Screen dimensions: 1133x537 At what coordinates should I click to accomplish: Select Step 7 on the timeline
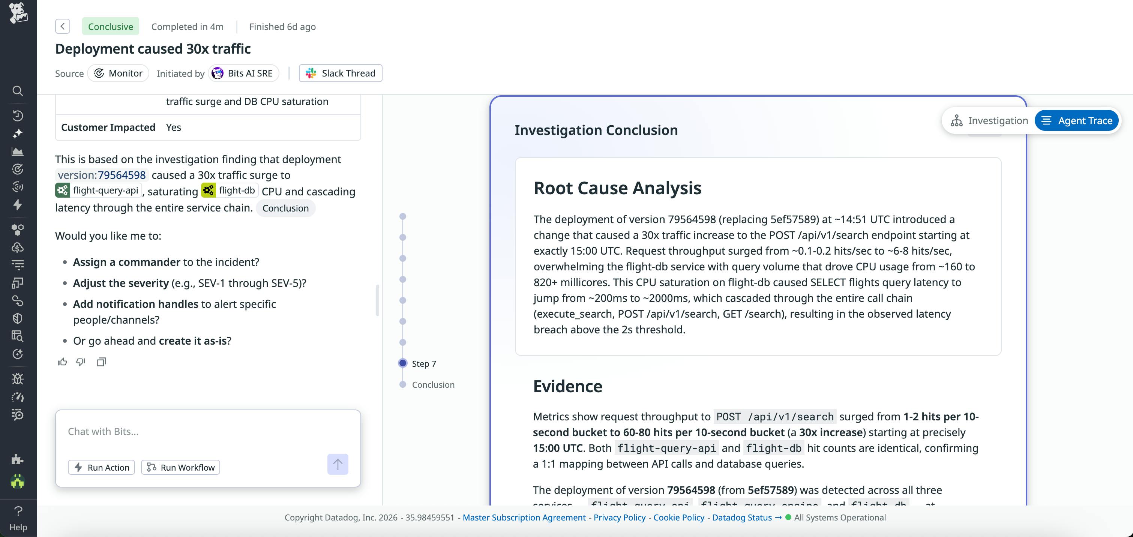point(423,363)
